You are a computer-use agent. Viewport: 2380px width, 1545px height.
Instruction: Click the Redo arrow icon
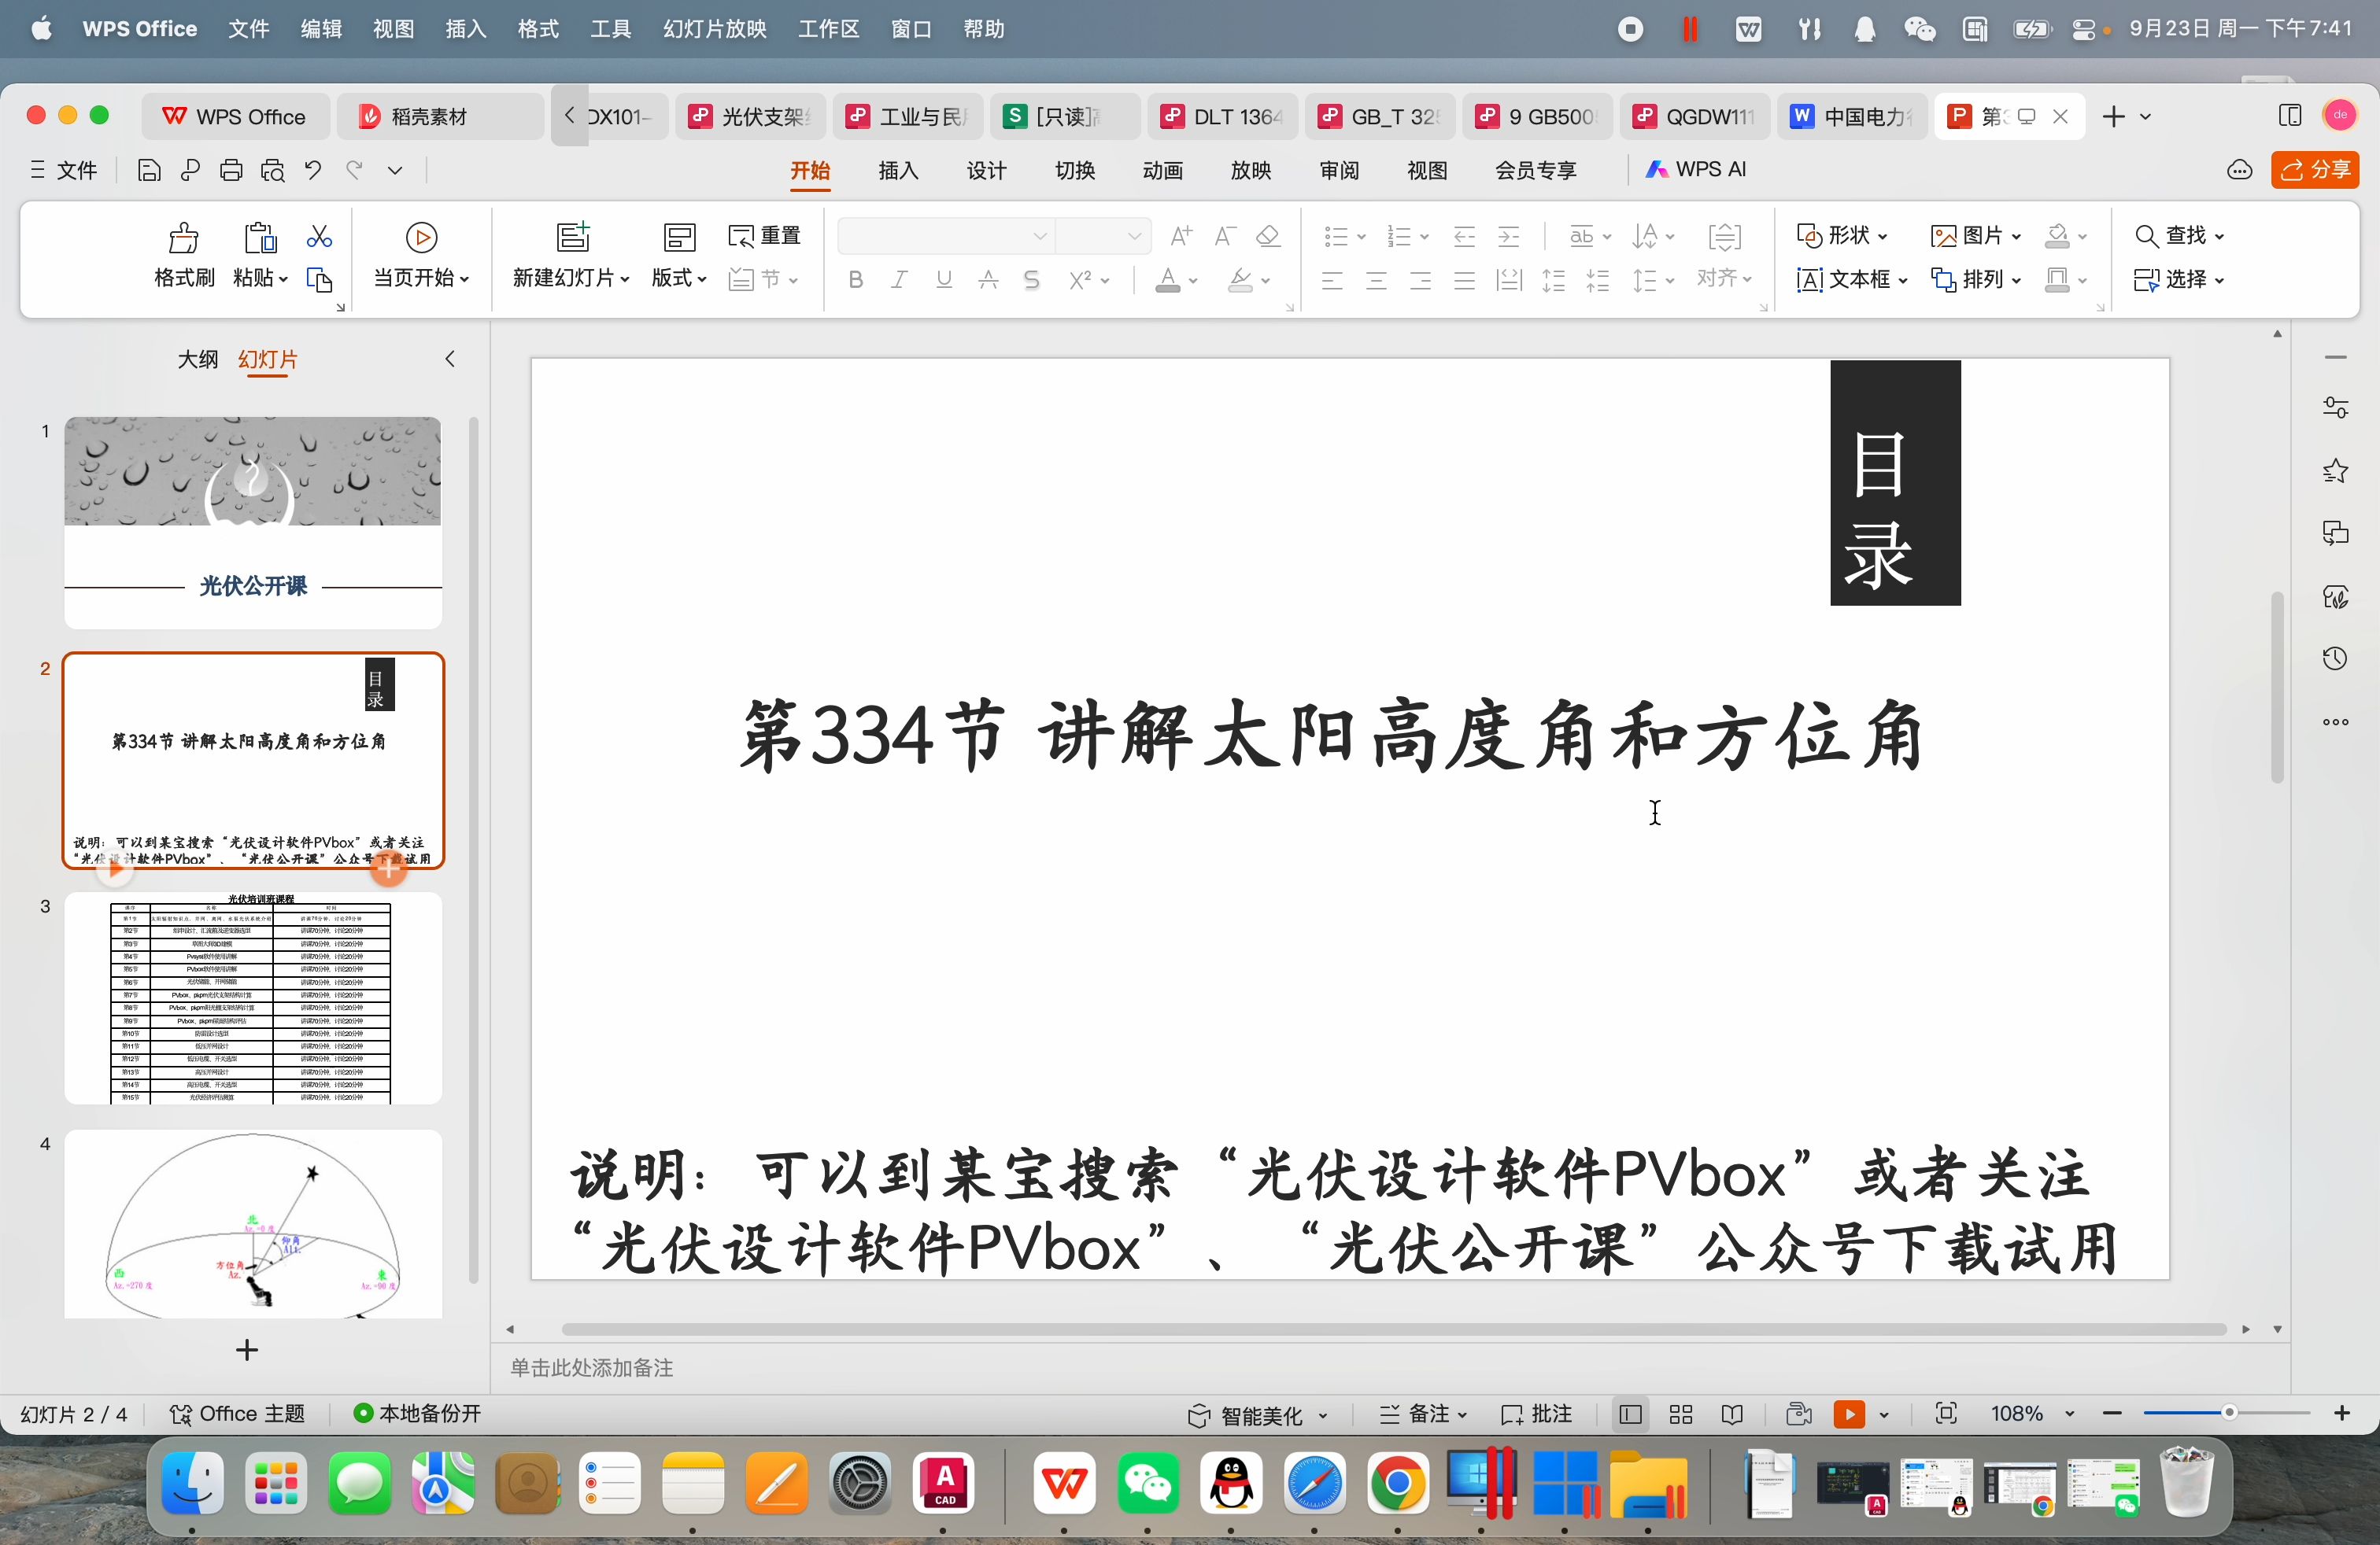[354, 171]
